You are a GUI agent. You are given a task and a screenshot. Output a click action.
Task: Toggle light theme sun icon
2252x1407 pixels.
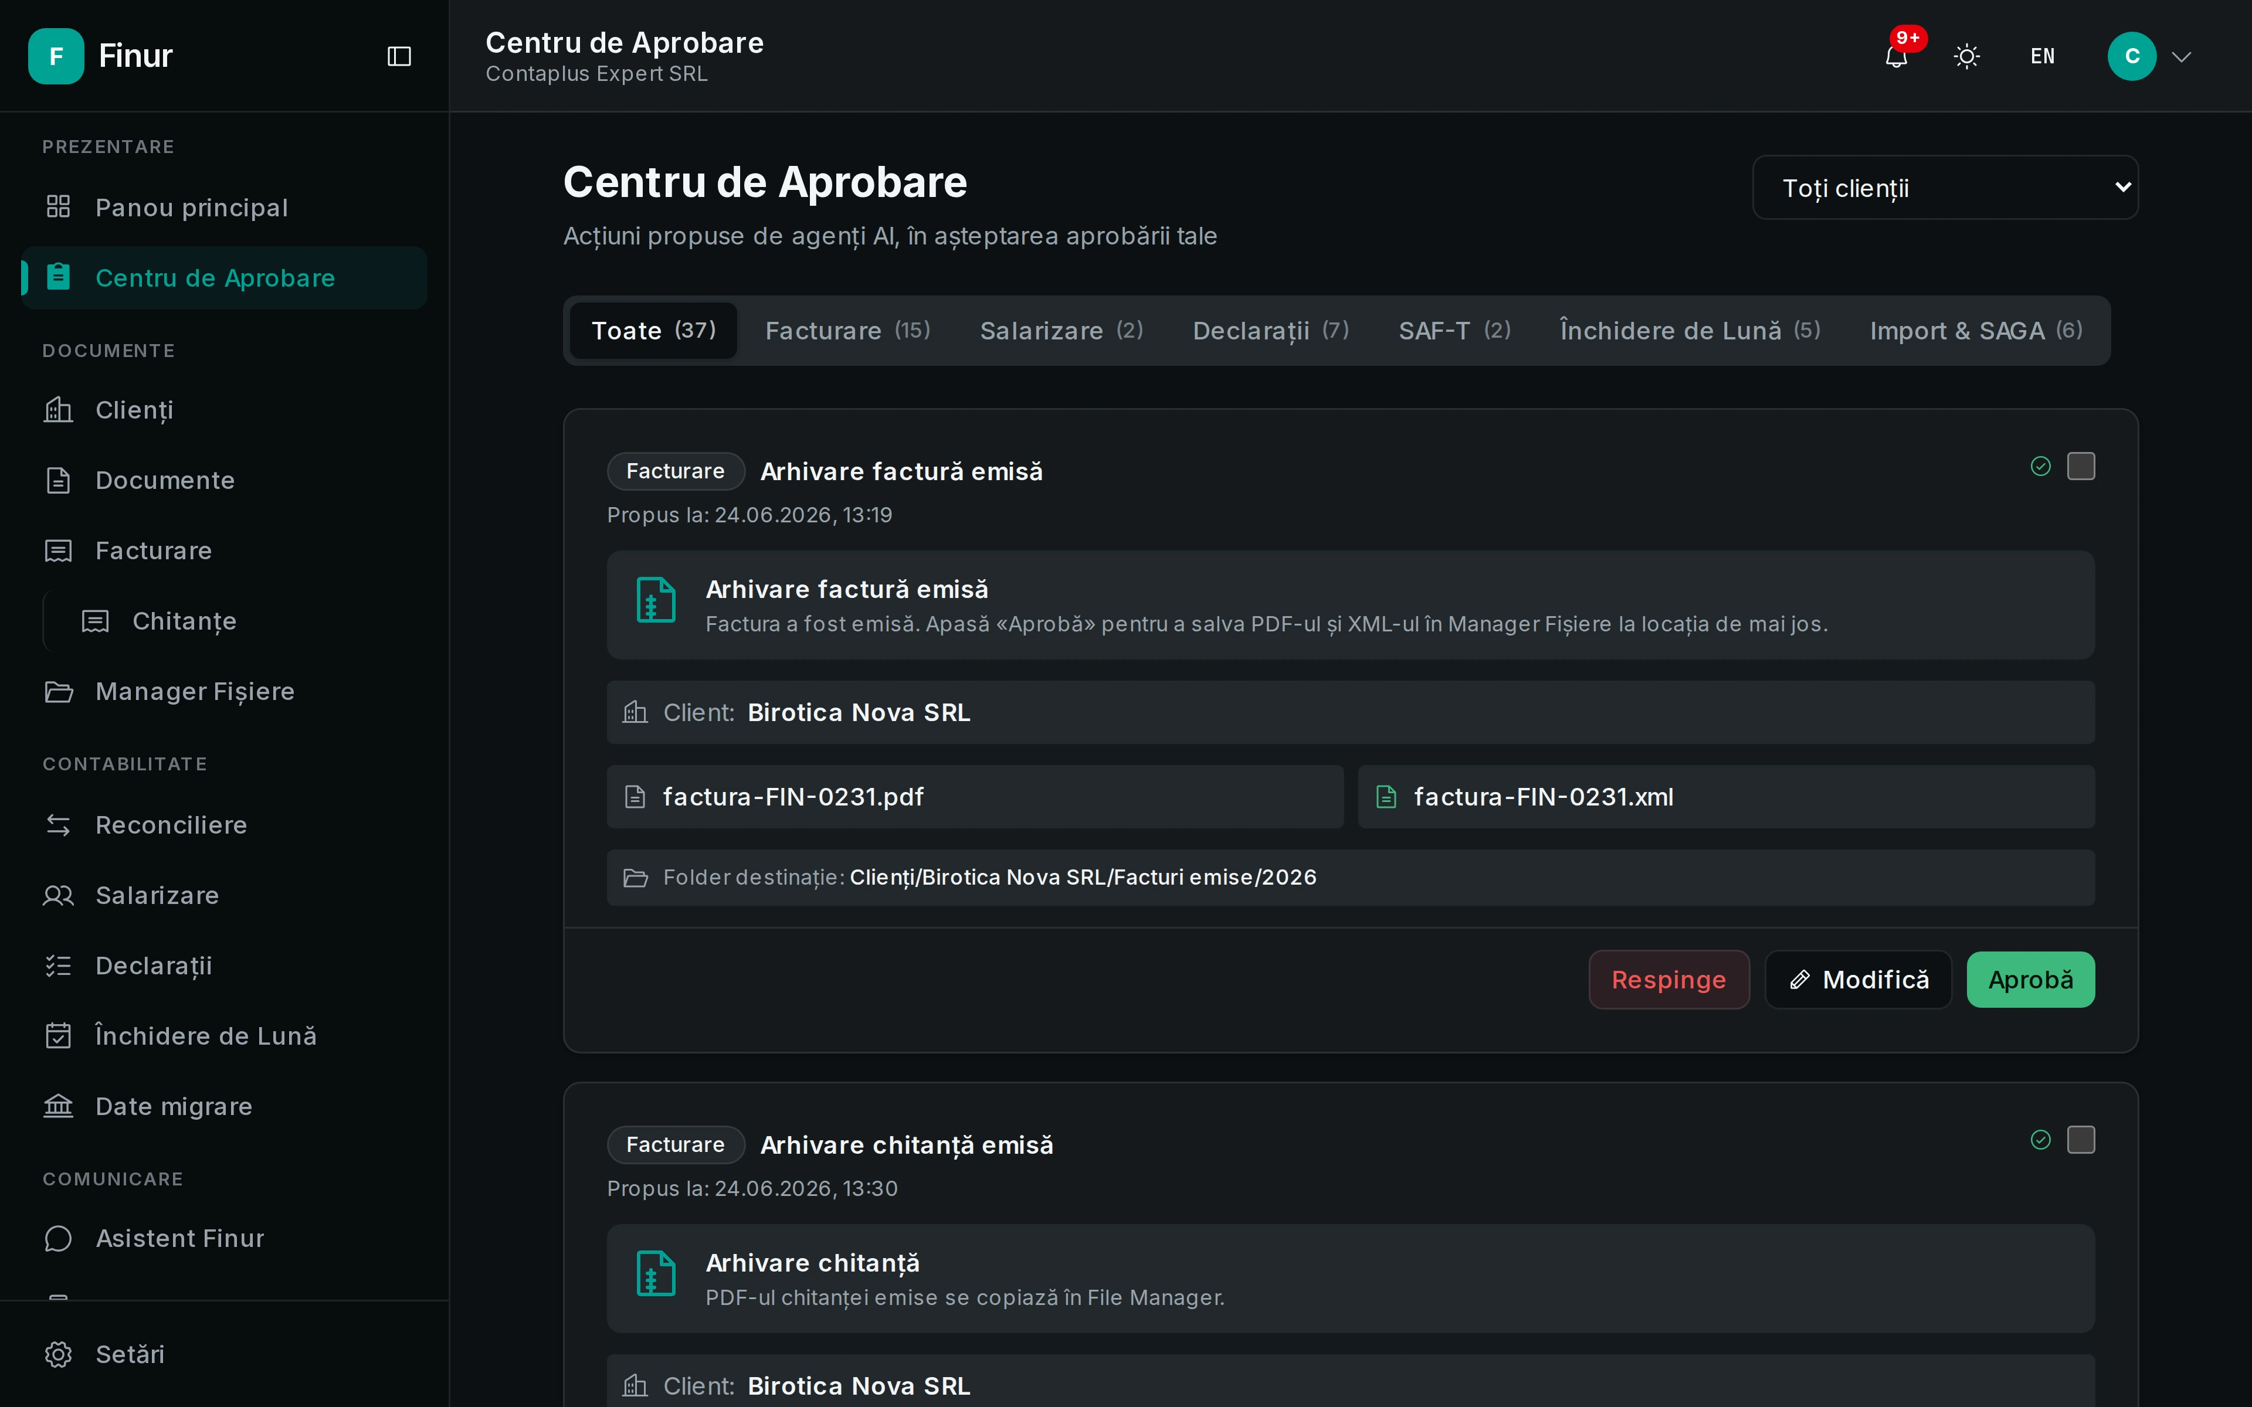click(x=1966, y=57)
